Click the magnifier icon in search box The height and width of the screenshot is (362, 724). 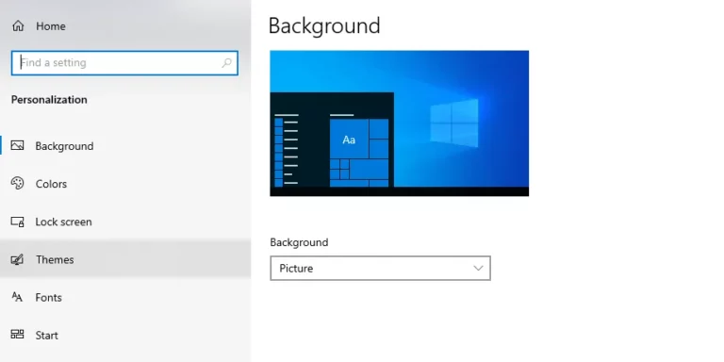coord(226,63)
